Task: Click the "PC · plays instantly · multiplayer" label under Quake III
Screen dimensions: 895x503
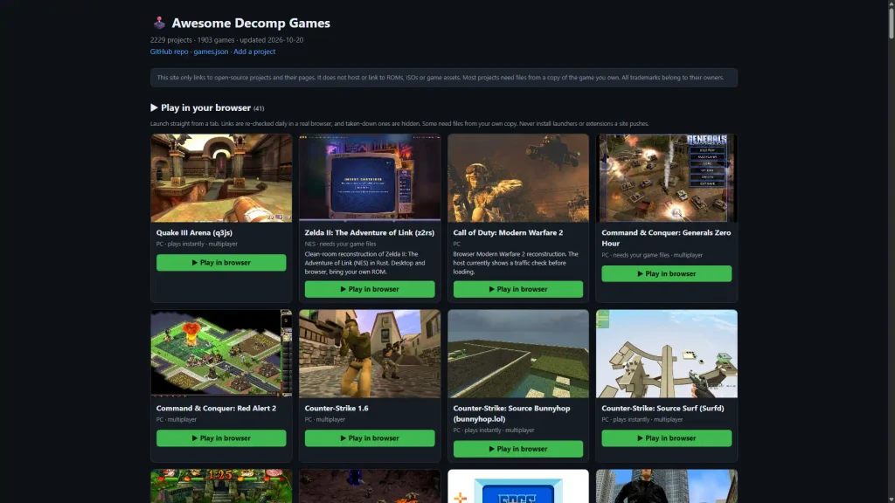Action: (x=197, y=245)
